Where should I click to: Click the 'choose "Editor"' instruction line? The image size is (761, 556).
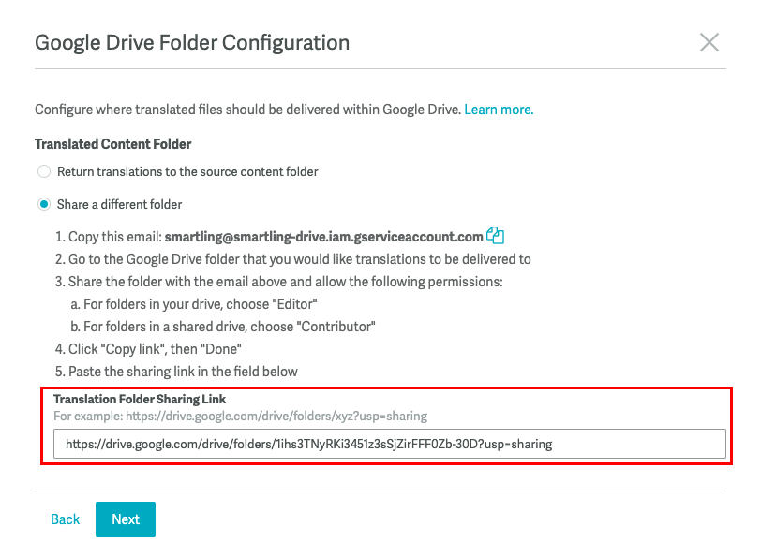194,304
